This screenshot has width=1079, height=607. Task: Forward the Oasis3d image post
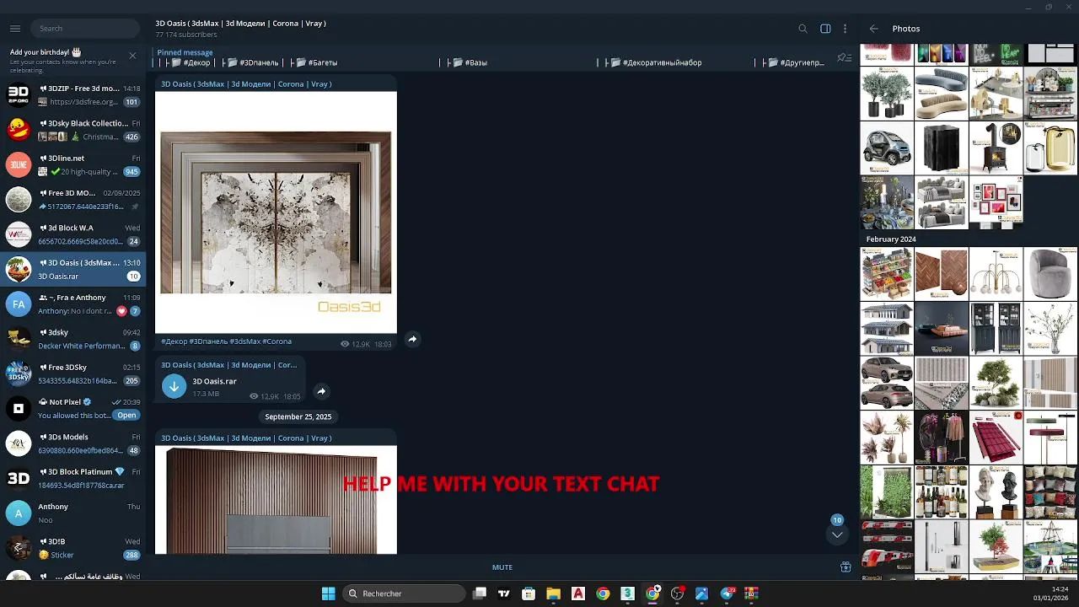click(x=412, y=339)
